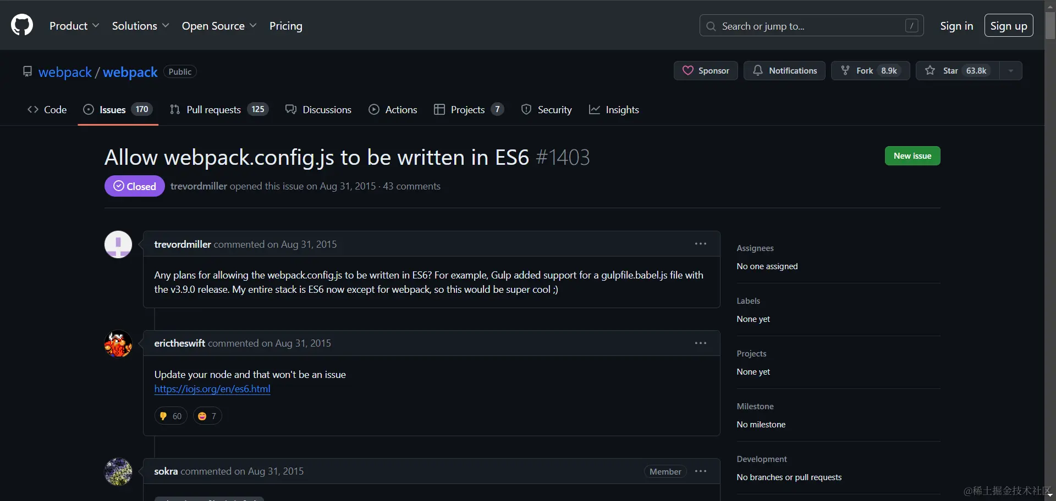Open sokra's profile from comment header
Image resolution: width=1056 pixels, height=501 pixels.
point(166,471)
